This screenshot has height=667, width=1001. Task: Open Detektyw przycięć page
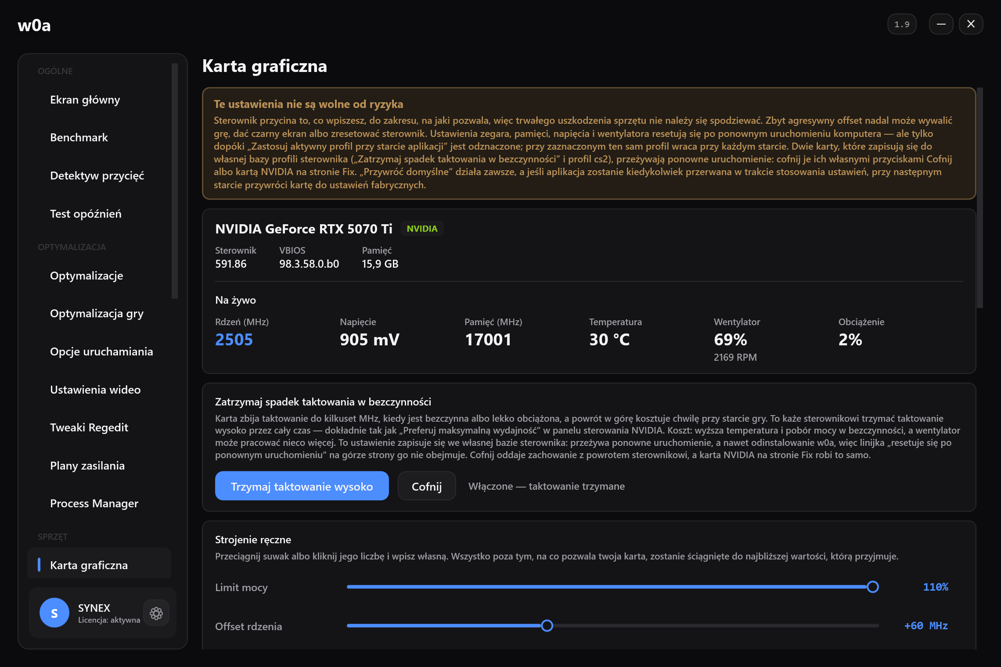click(99, 176)
